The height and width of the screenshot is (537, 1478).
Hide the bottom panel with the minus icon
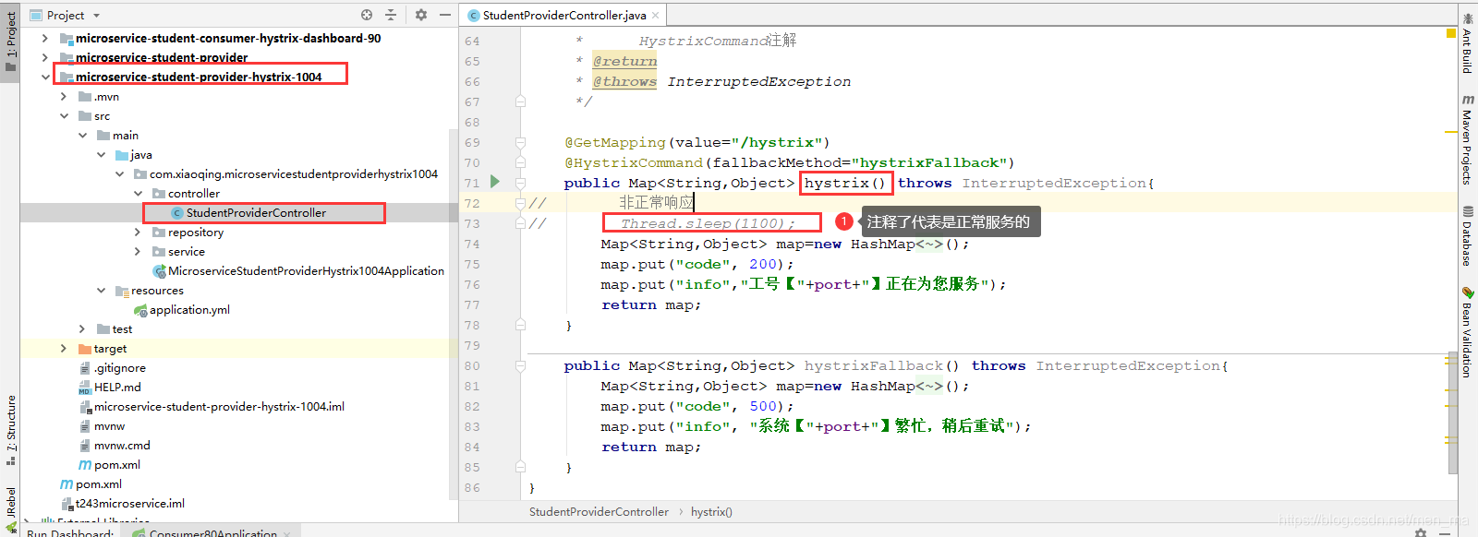[1445, 532]
